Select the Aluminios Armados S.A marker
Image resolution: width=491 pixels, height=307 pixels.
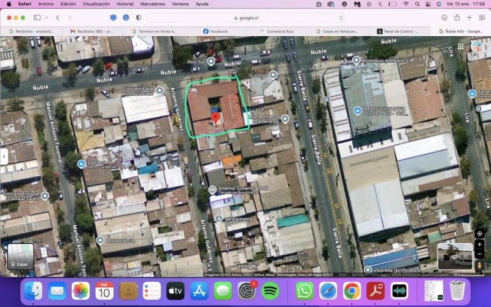[x=356, y=60]
